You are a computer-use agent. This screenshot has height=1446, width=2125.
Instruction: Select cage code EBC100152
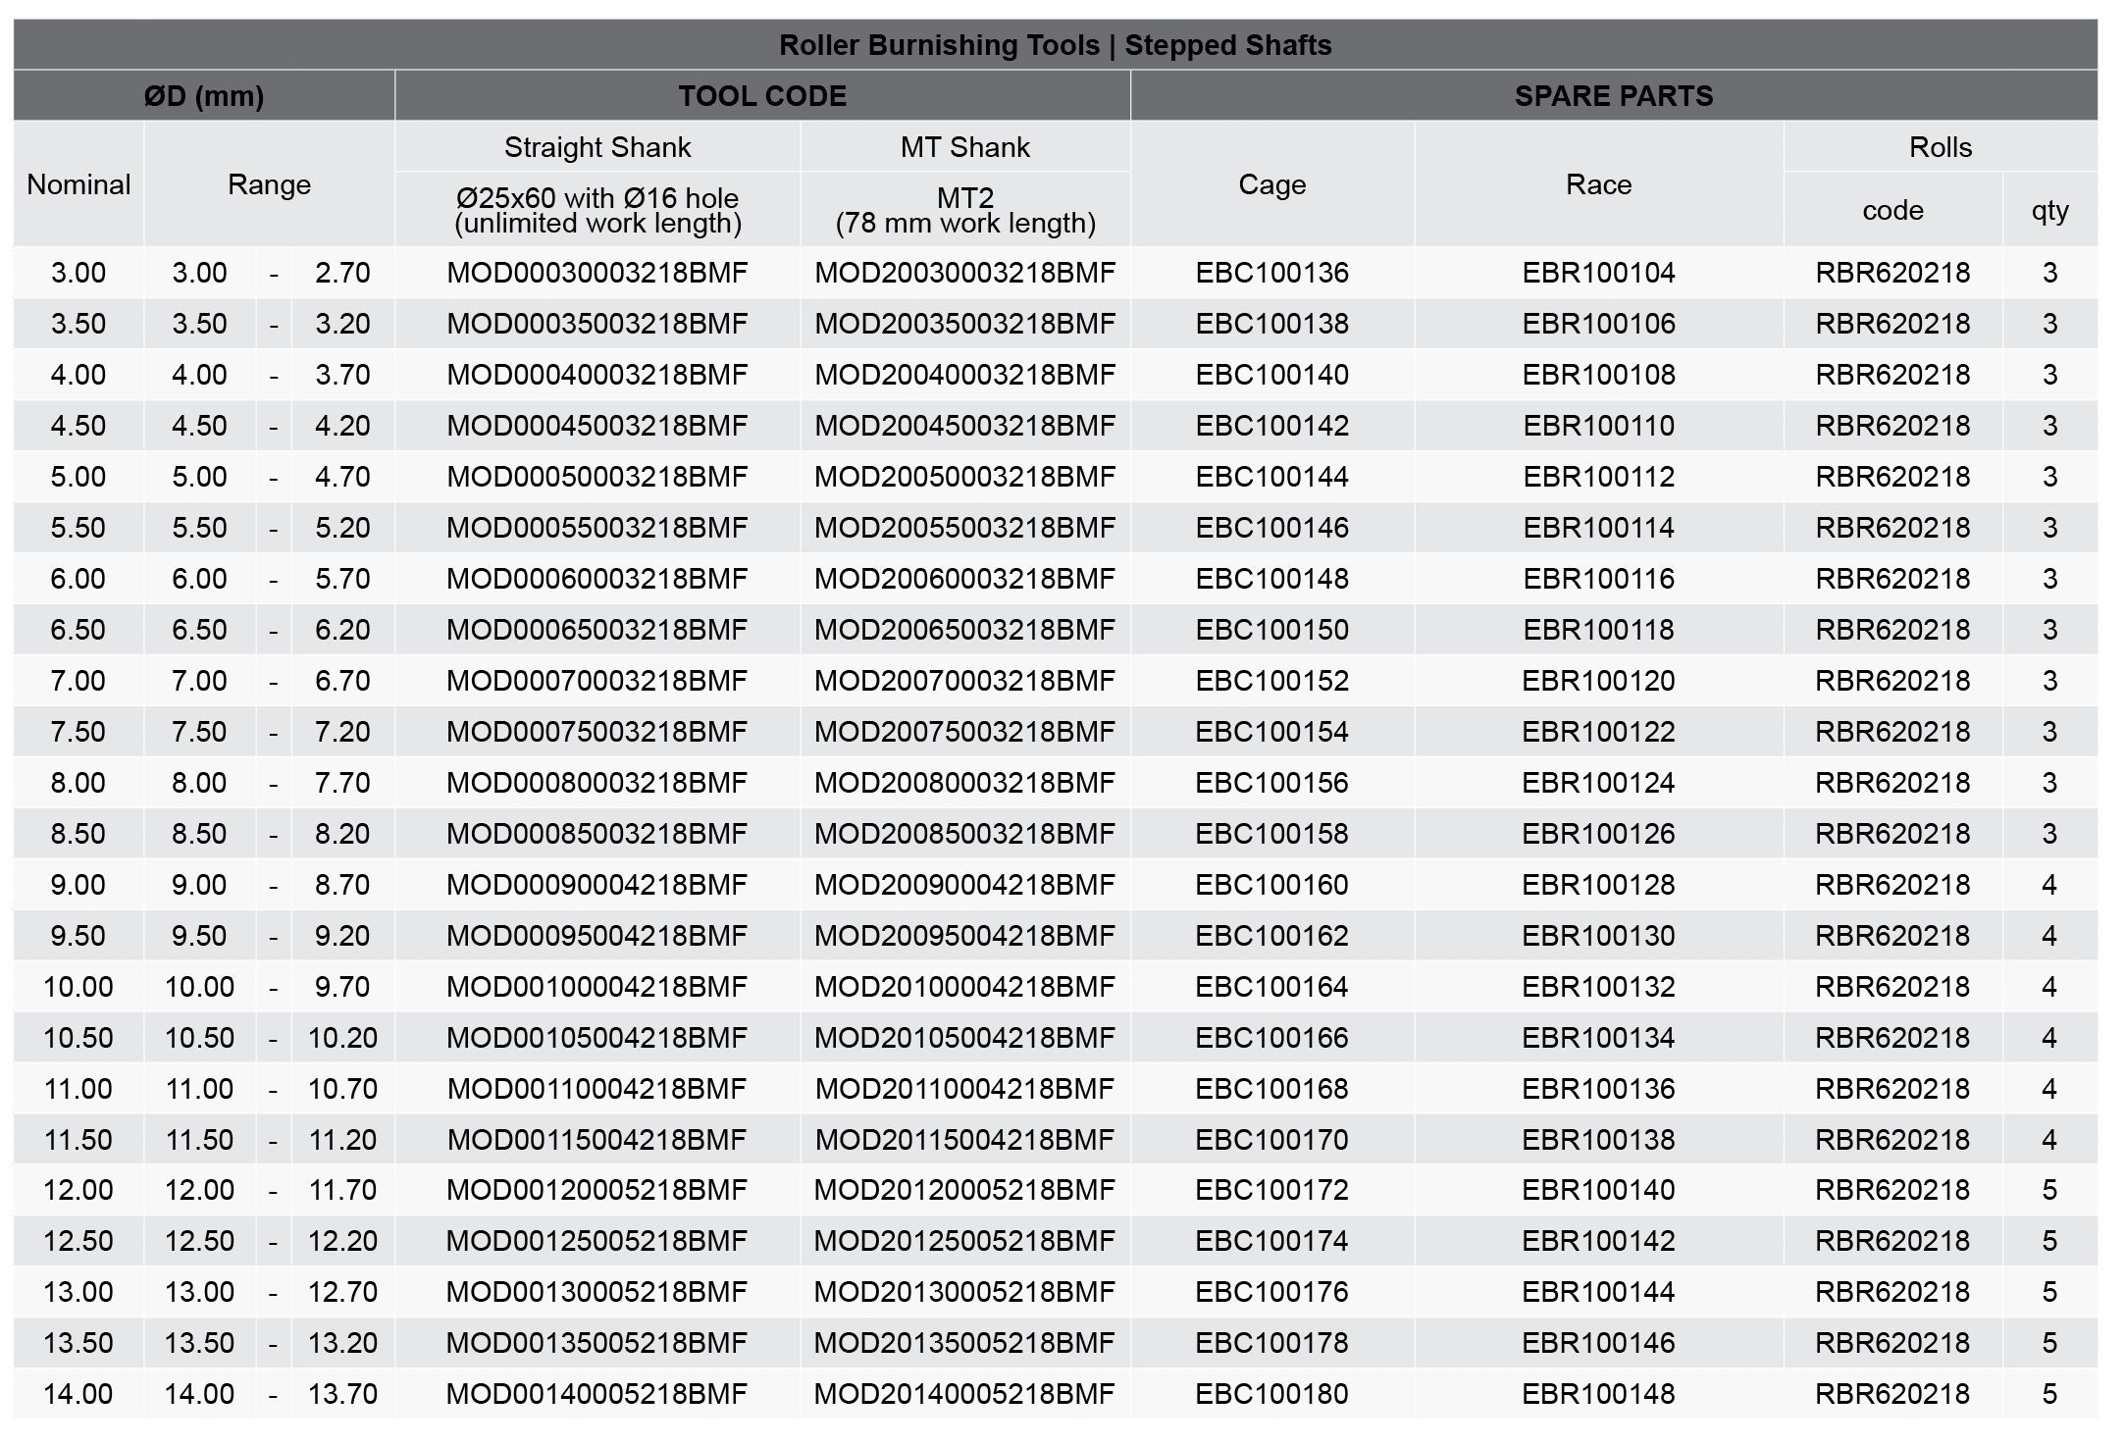pyautogui.click(x=1272, y=681)
